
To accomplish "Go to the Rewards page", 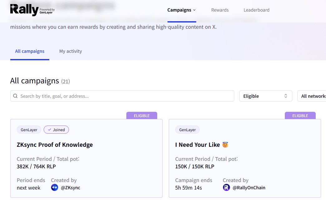I will pos(220,10).
